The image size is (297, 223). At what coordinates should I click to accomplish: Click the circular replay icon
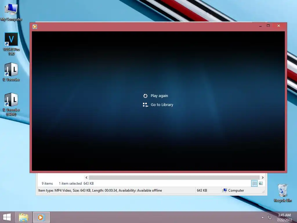[145, 96]
